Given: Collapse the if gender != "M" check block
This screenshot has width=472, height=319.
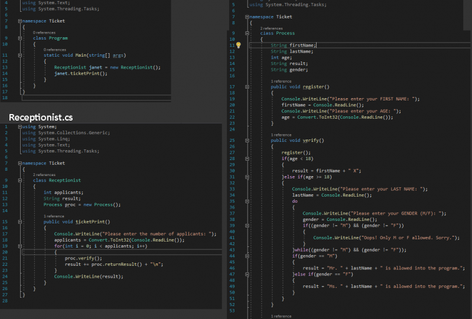Looking at the screenshot, I should pyautogui.click(x=247, y=226).
